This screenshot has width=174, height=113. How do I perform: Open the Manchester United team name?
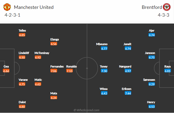34,7
